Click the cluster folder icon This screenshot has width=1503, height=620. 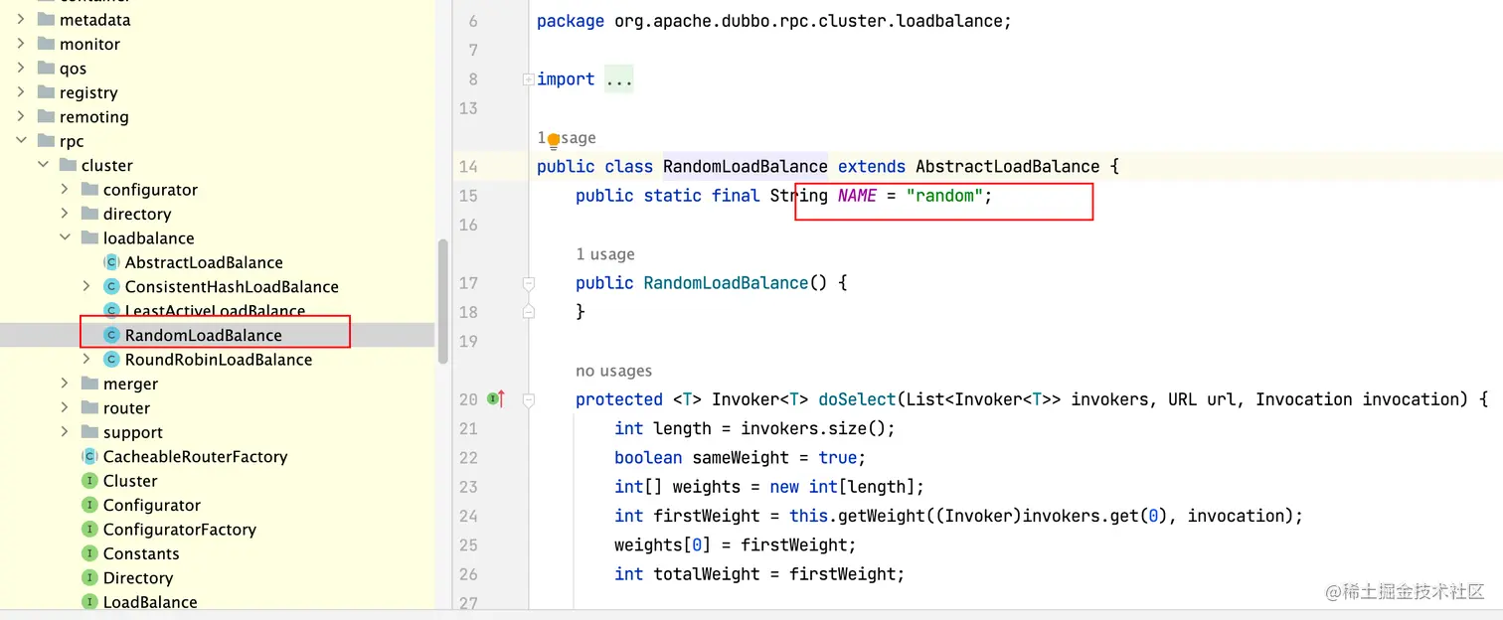tap(67, 165)
